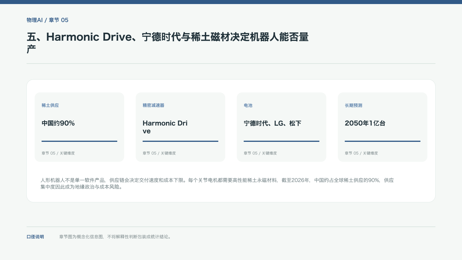Click the paragraph beginning '人形机器人不是单一软件产品'

(217, 183)
